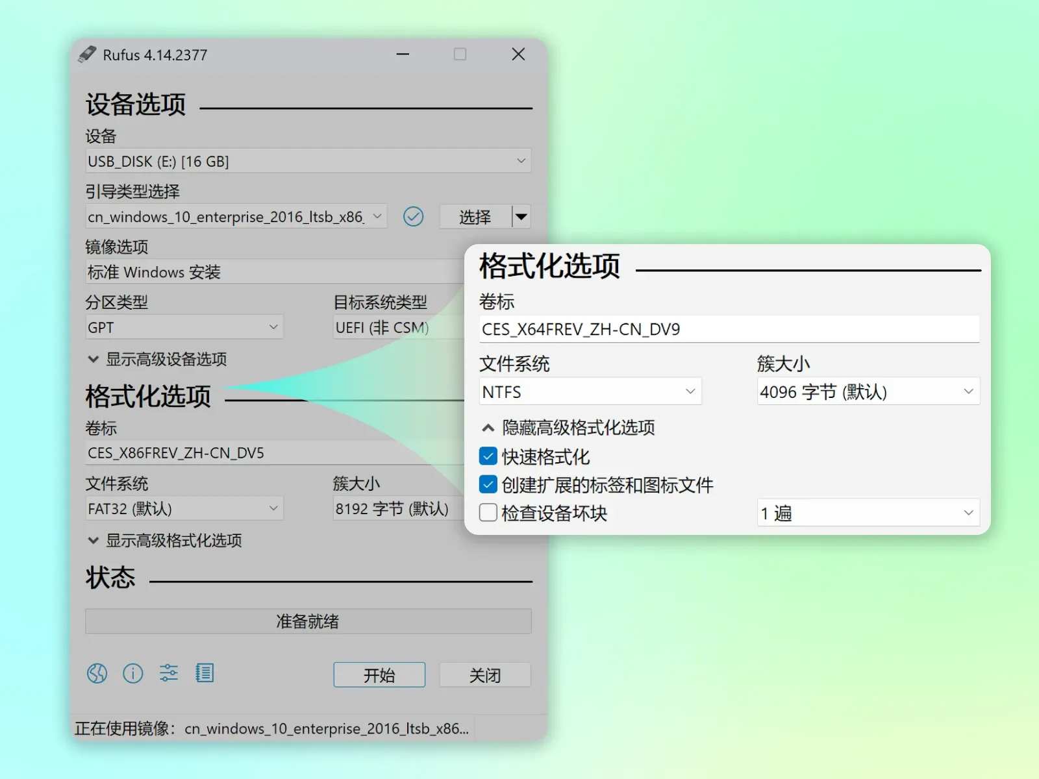Show the log list icon
This screenshot has width=1039, height=779.
click(205, 673)
